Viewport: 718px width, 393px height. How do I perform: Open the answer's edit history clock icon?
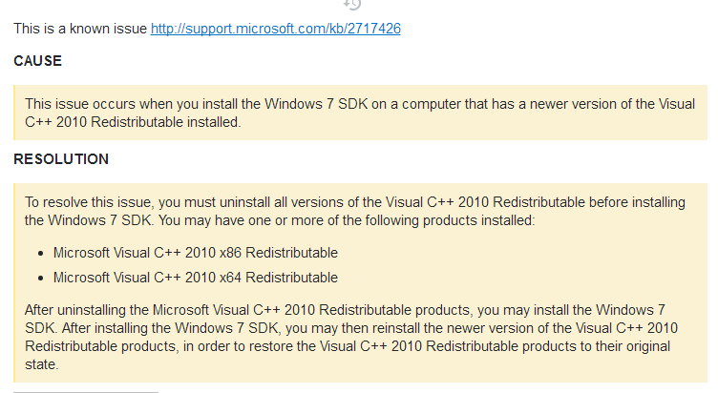tap(352, 4)
